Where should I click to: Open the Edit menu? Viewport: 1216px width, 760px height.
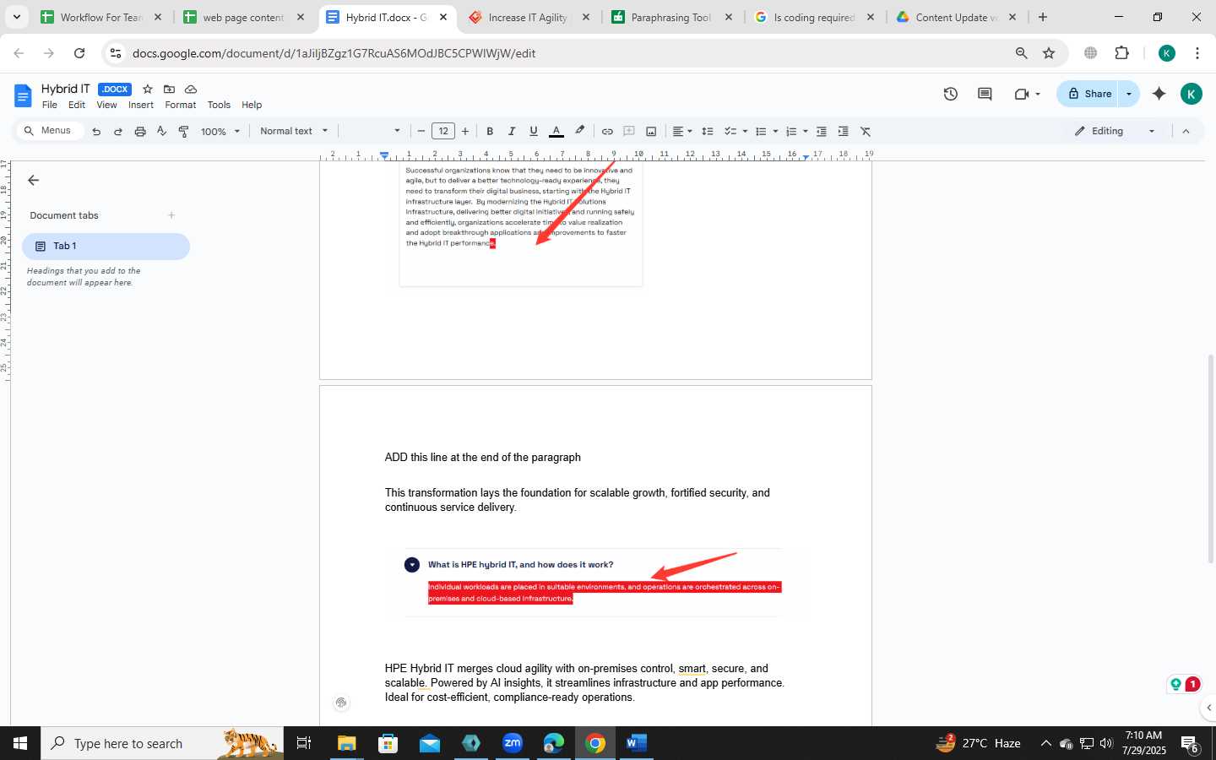pyautogui.click(x=77, y=105)
